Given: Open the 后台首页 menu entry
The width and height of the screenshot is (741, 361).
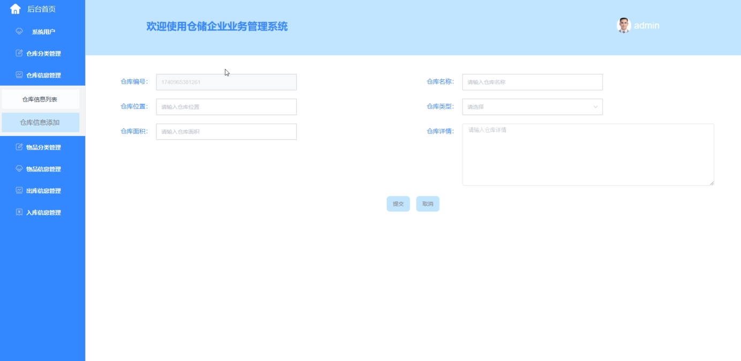Looking at the screenshot, I should coord(42,9).
